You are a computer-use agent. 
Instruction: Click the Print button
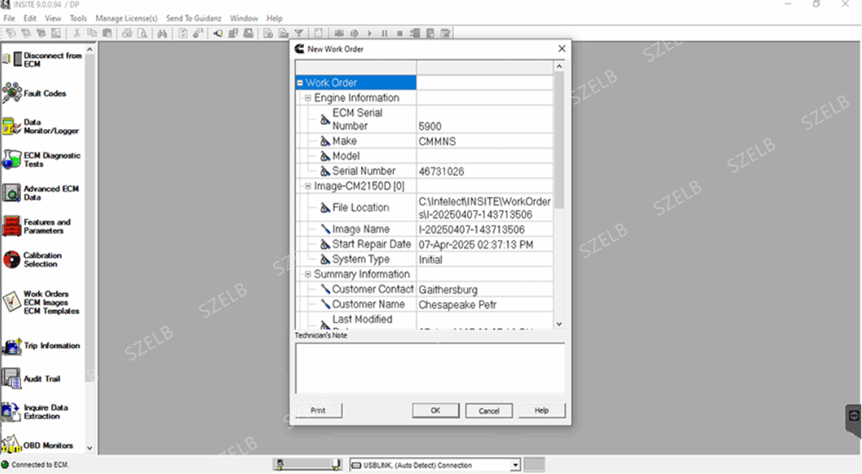[319, 411]
